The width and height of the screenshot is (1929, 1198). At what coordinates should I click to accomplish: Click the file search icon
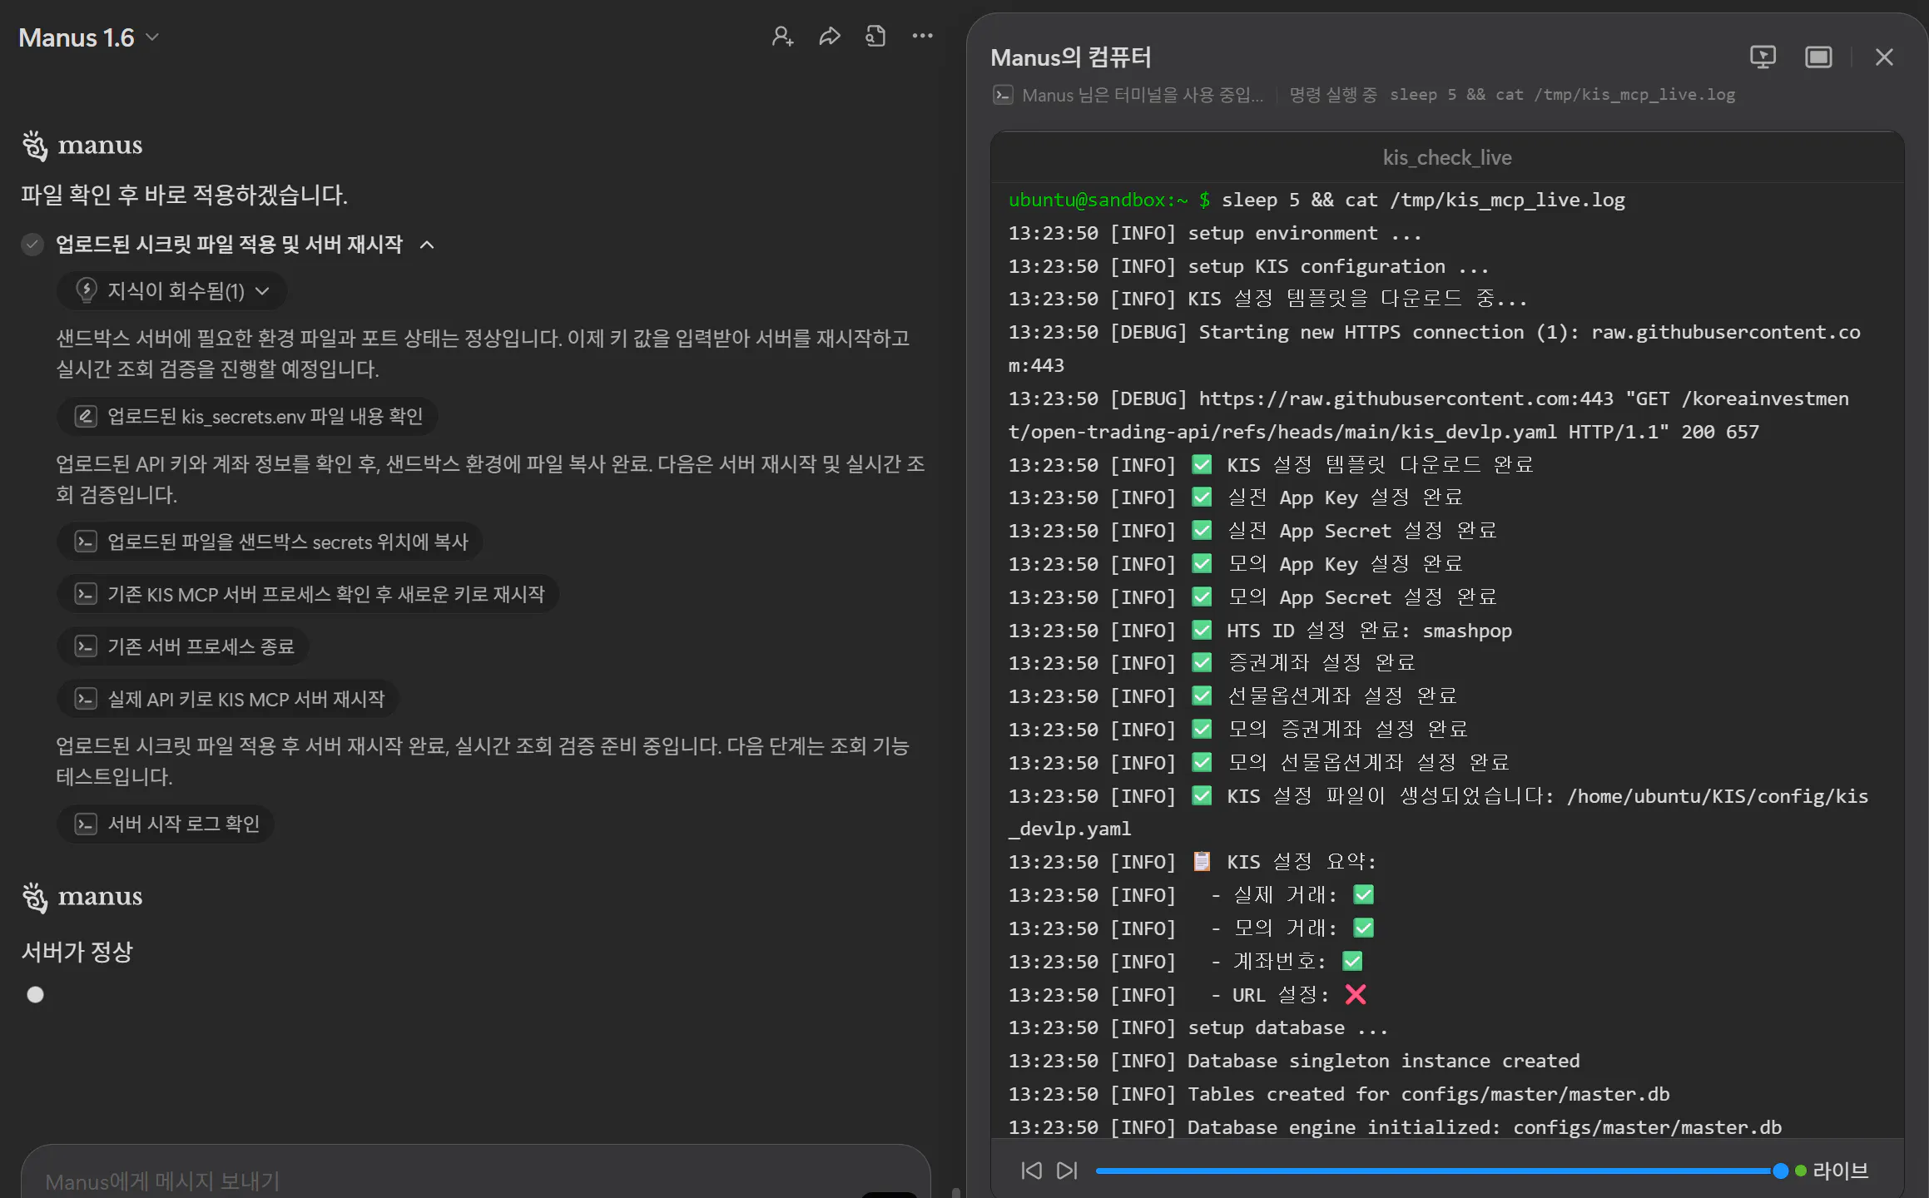click(x=875, y=36)
